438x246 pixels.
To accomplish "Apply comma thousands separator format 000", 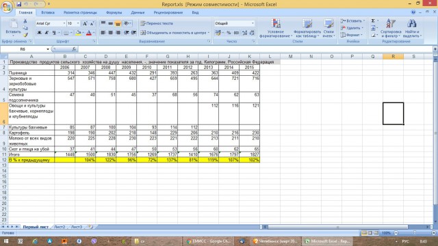I will pos(236,33).
